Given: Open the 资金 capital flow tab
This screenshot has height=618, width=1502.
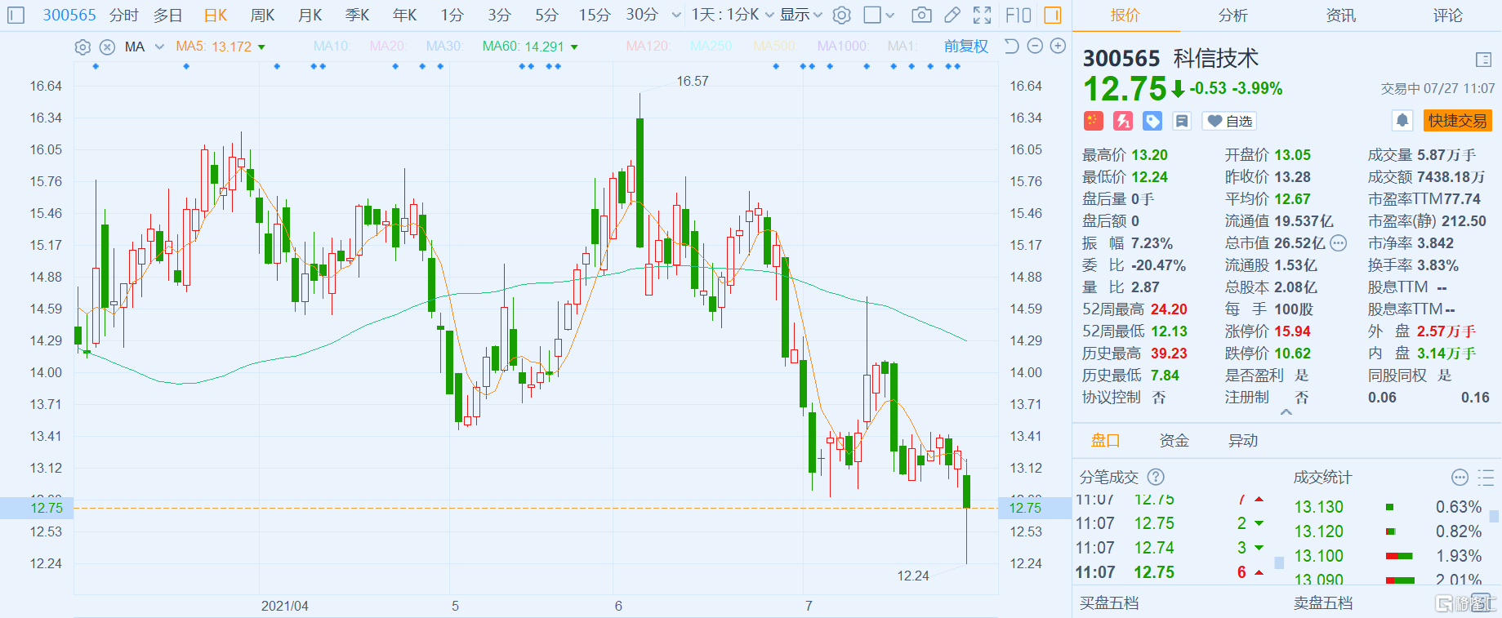Looking at the screenshot, I should coord(1174,441).
